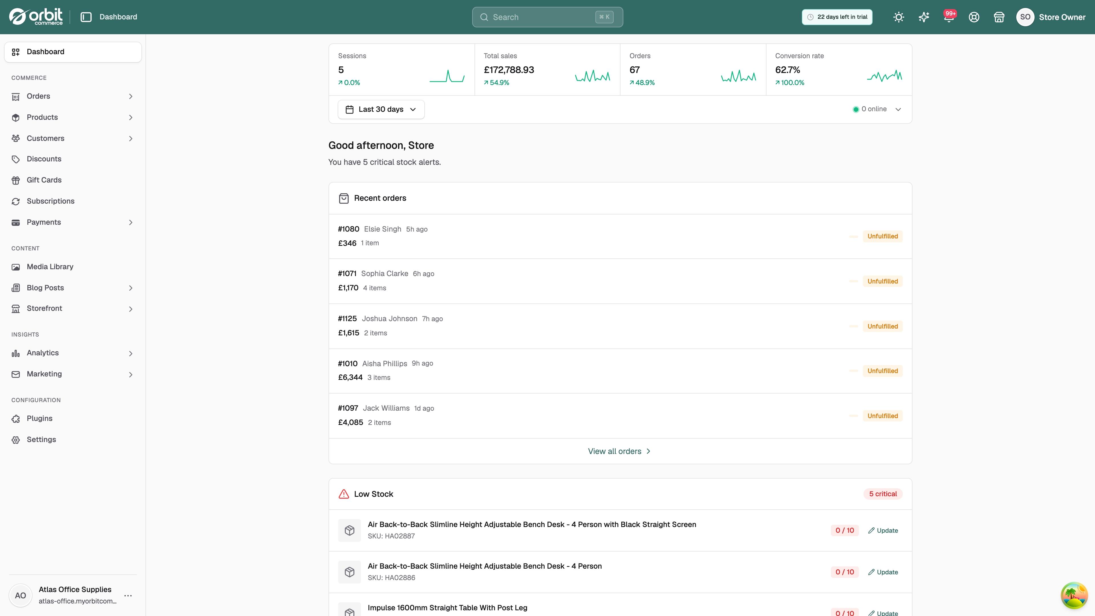Click the Search input field

point(547,17)
